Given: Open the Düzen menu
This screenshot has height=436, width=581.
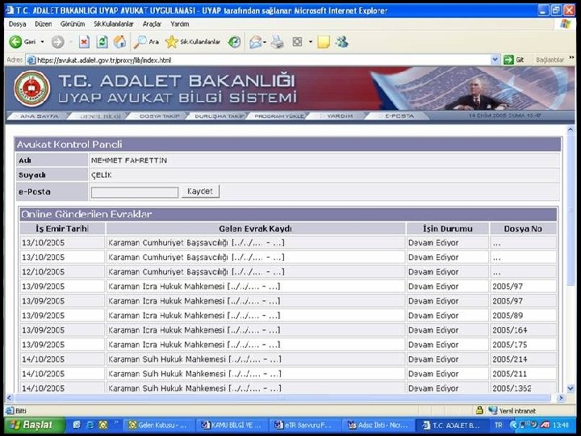Looking at the screenshot, I should coord(44,24).
